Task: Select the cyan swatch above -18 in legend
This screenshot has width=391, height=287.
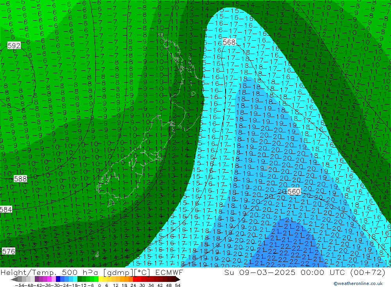Action: click(x=75, y=280)
